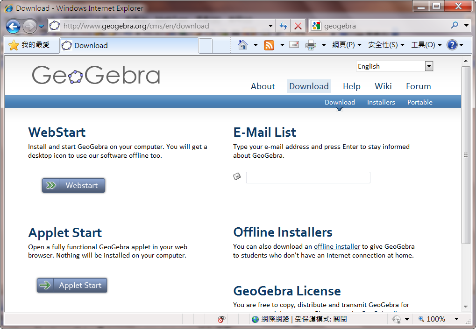Click the Offline Installers heading
This screenshot has width=476, height=329.
(283, 232)
